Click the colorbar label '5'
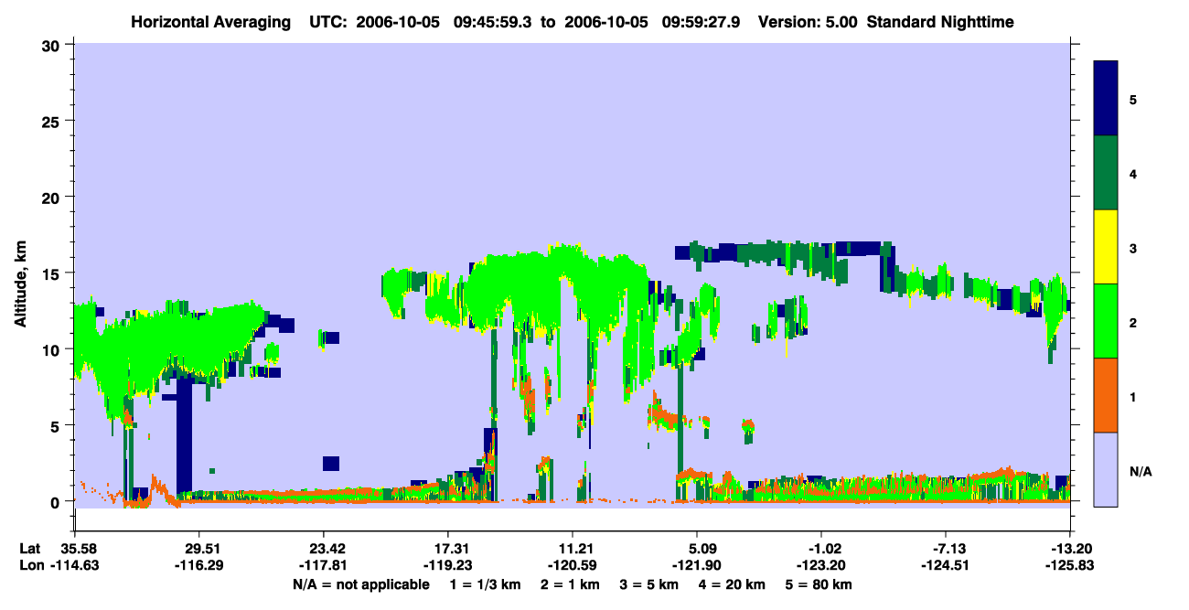This screenshot has height=610, width=1189. point(1133,99)
